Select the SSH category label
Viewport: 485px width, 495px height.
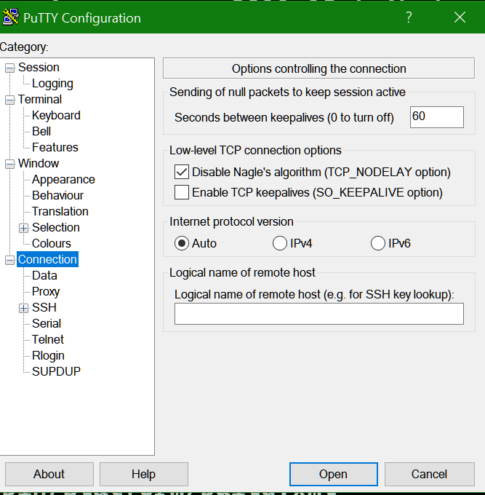click(x=44, y=307)
